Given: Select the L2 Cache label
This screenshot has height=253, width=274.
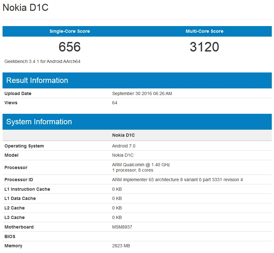Looking at the screenshot, I should 14,208.
